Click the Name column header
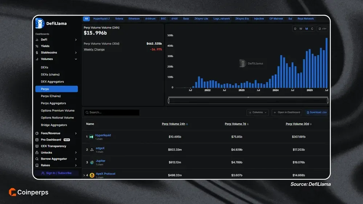 pyautogui.click(x=90, y=124)
